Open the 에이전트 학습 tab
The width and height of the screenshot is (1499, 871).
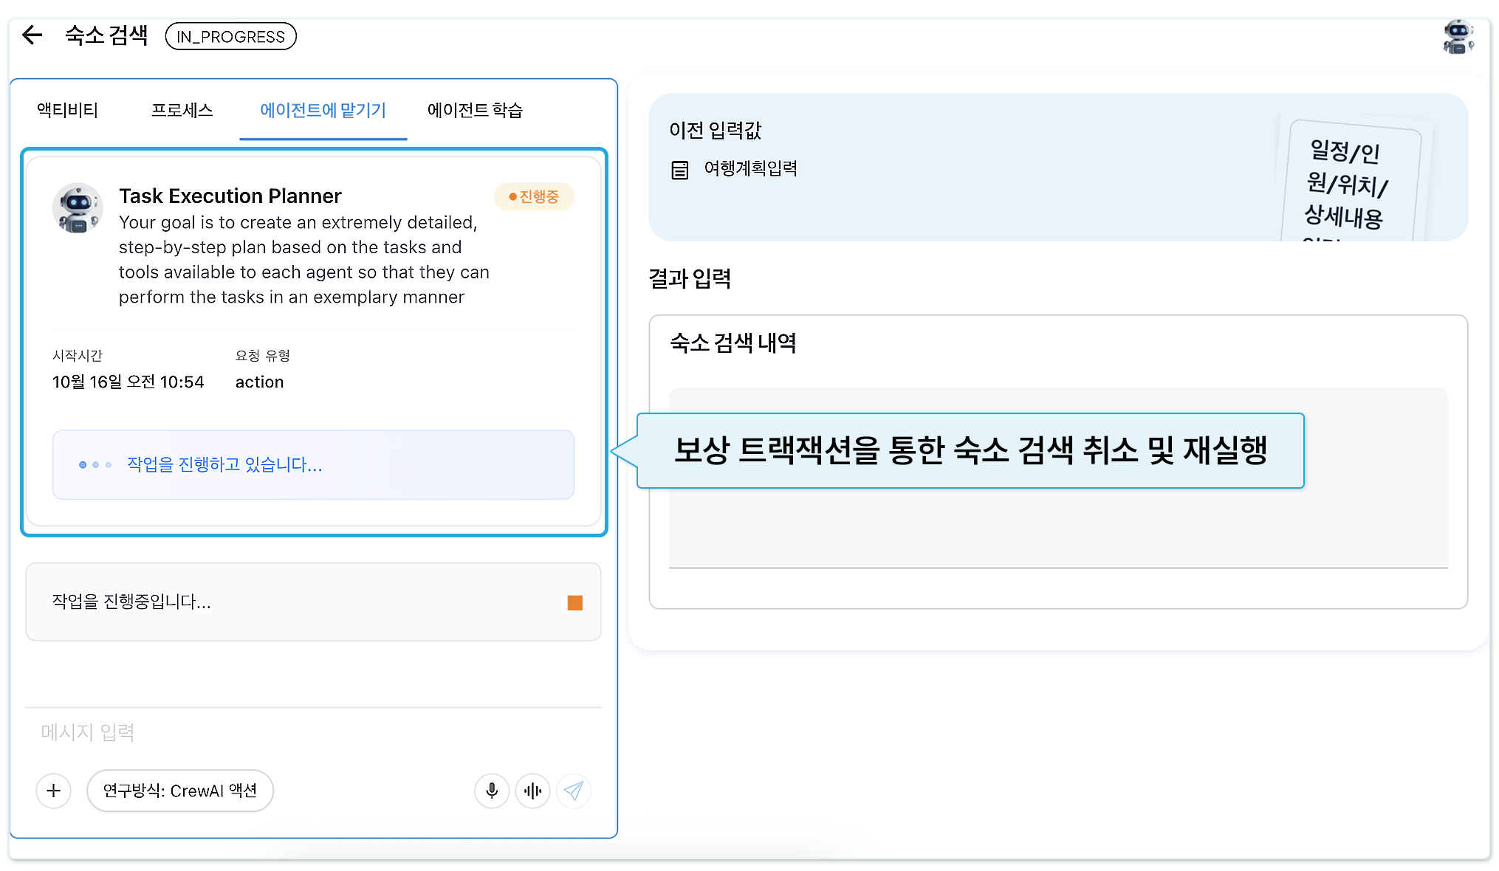(475, 111)
